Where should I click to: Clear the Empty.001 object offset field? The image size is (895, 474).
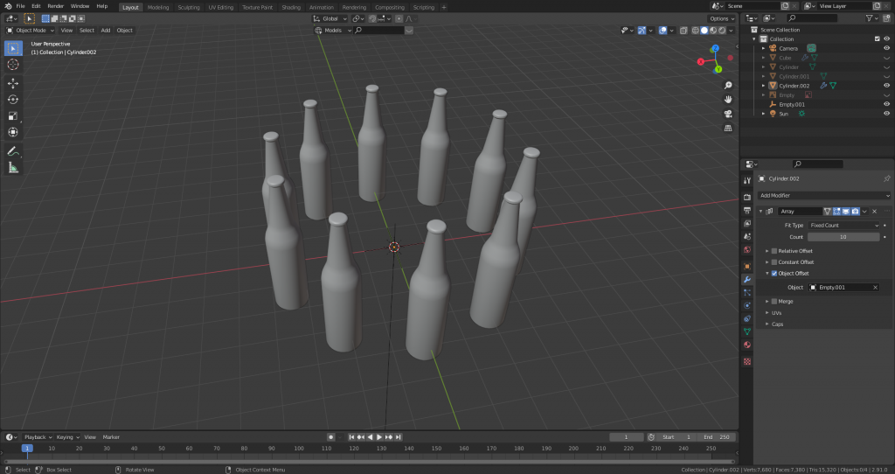click(x=875, y=287)
